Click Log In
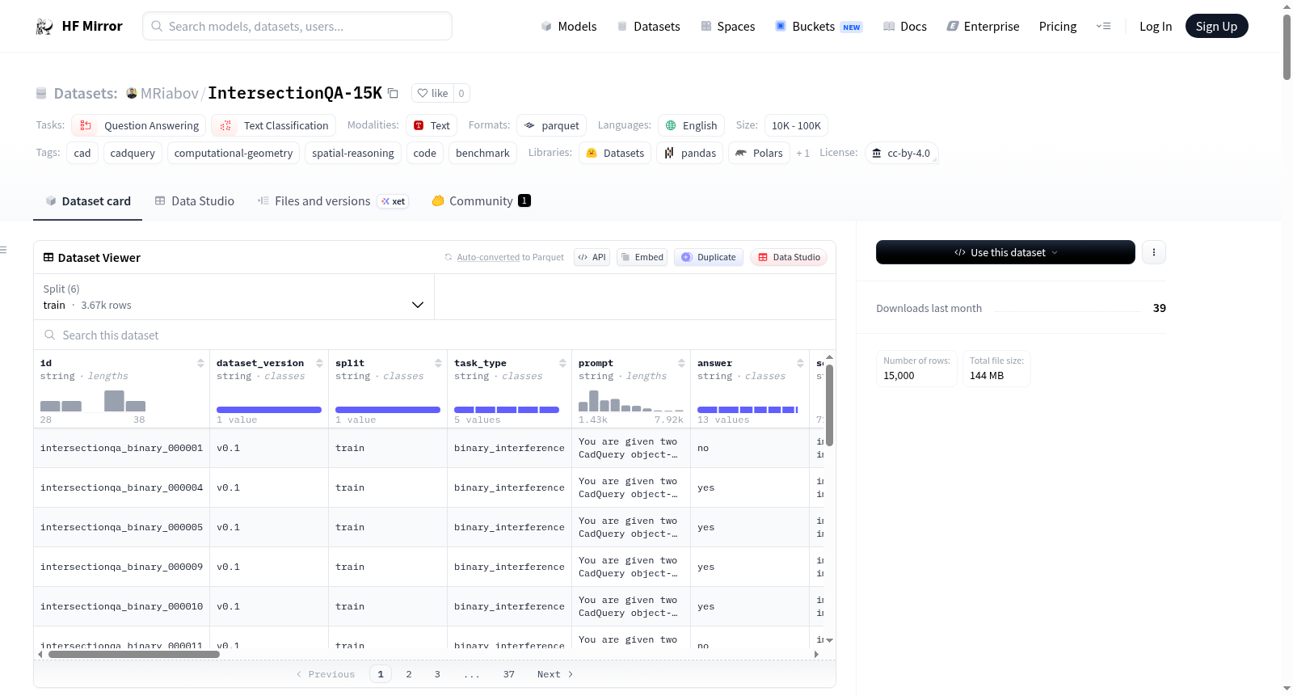1293x696 pixels. [1156, 26]
